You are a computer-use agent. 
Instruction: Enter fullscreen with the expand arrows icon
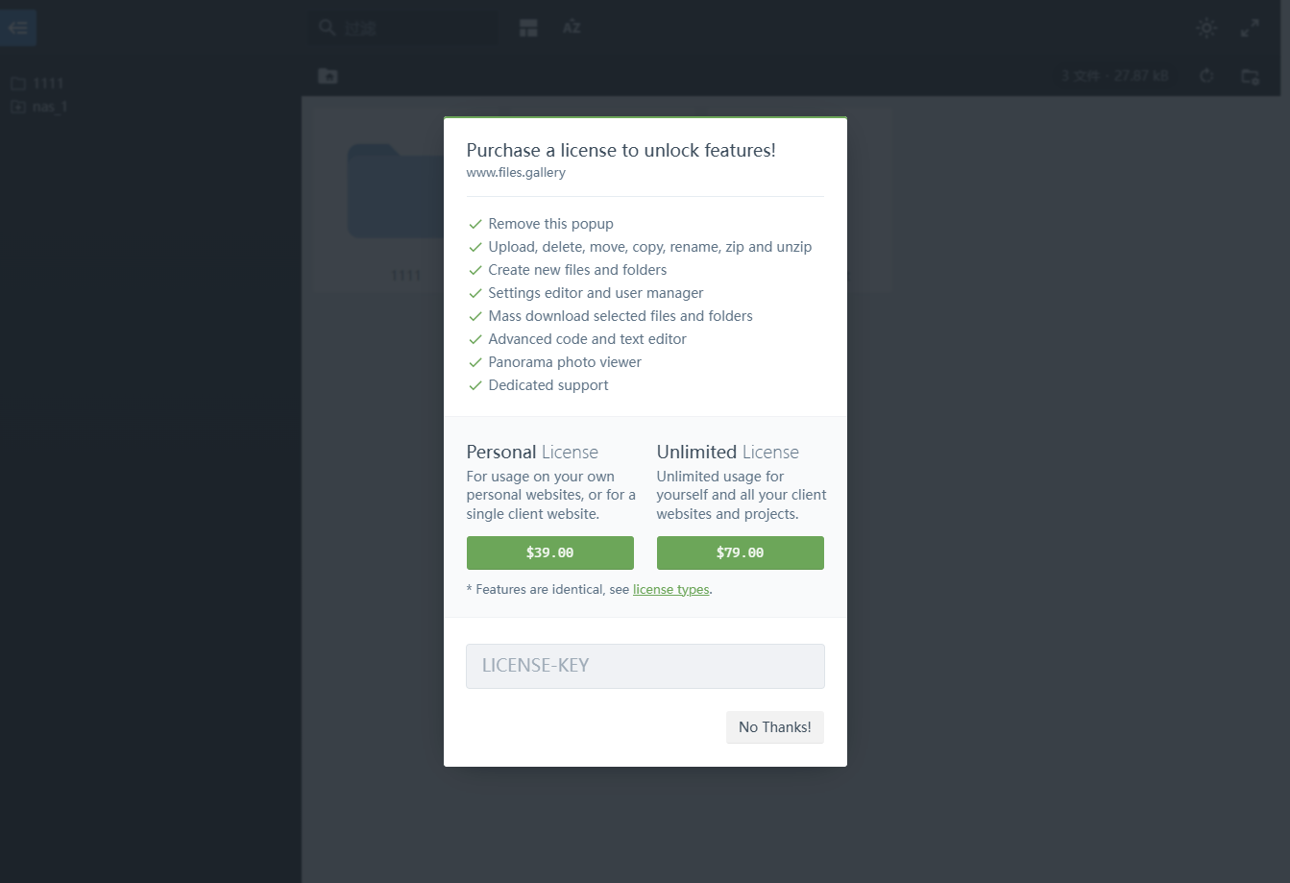(x=1250, y=28)
